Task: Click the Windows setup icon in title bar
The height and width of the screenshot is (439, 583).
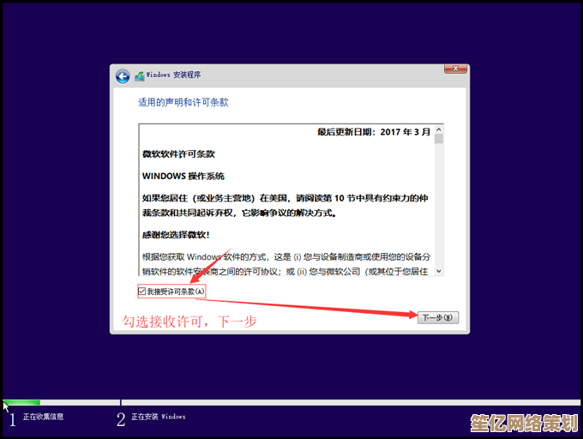Action: tap(140, 75)
